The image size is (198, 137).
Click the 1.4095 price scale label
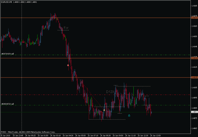click(x=195, y=98)
